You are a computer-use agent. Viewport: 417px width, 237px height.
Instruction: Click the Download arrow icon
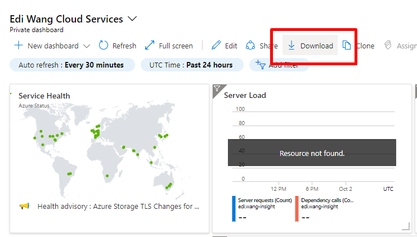pos(292,45)
